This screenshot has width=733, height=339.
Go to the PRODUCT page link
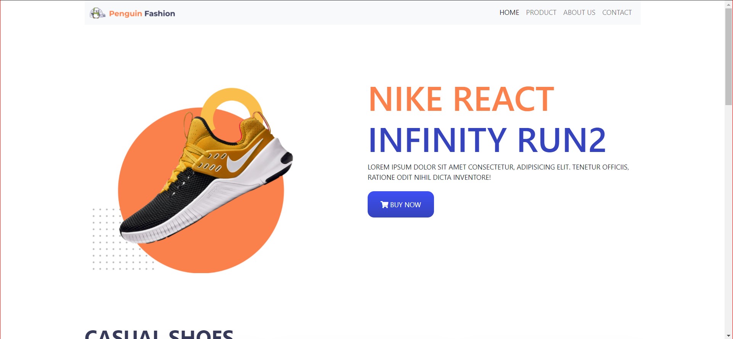(x=541, y=13)
